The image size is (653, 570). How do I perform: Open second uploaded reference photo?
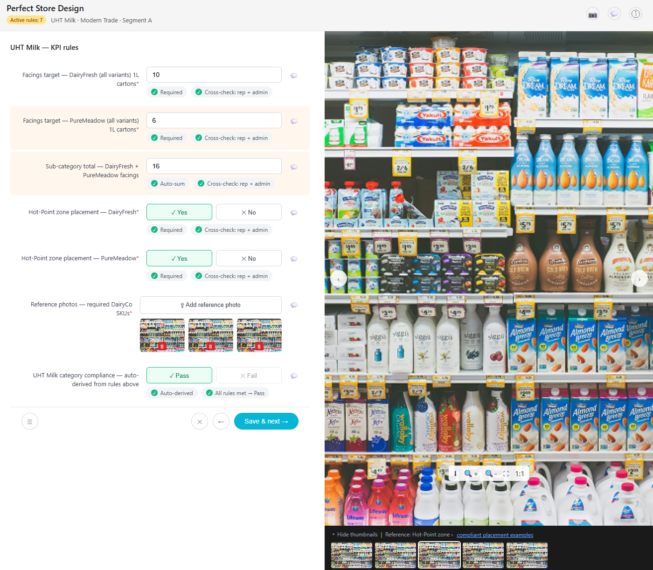tap(211, 335)
